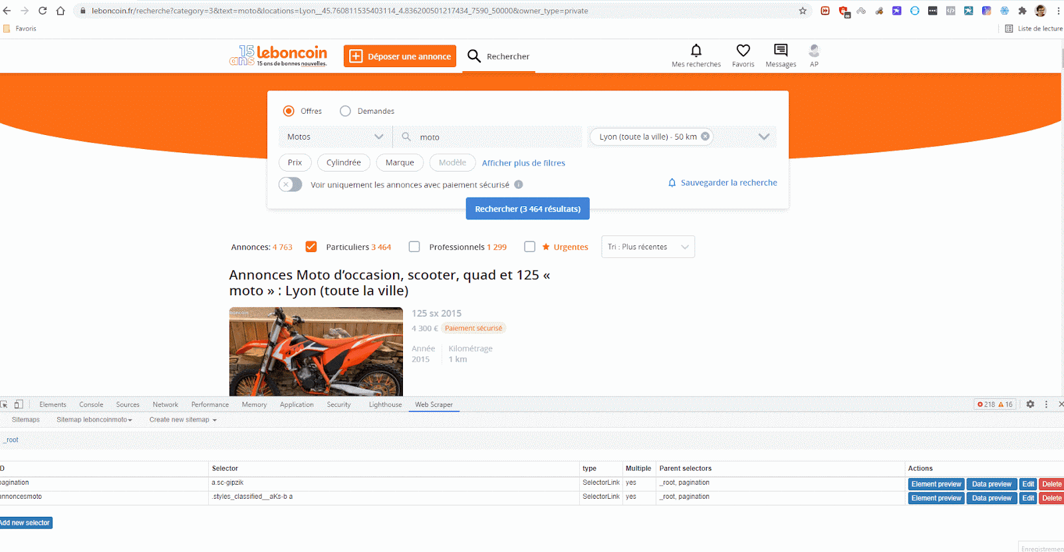
Task: Close the DevTools panel
Action: [x=1061, y=404]
